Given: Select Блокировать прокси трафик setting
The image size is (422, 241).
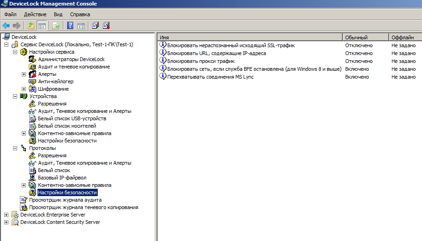Looking at the screenshot, I should pyautogui.click(x=201, y=61).
